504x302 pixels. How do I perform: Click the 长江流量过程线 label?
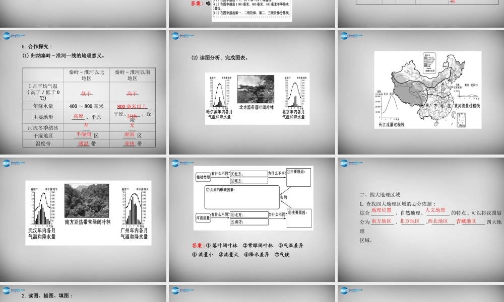point(392,124)
